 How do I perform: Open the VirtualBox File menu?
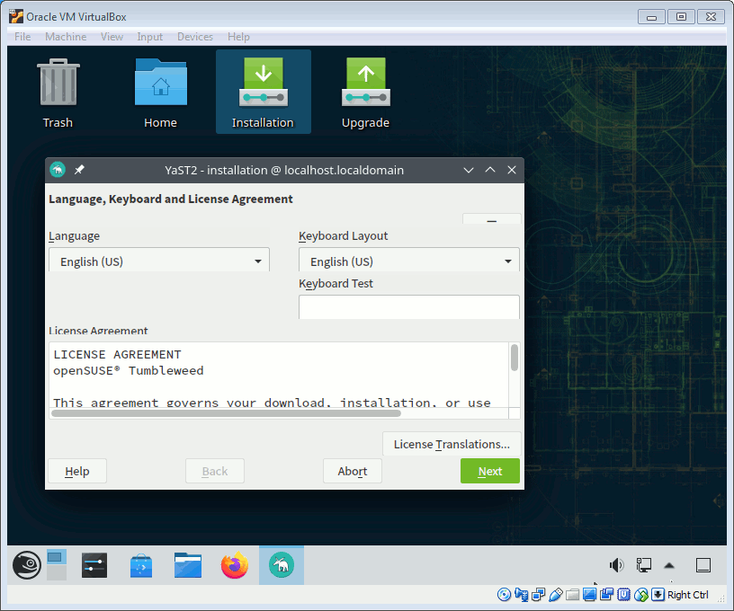[22, 37]
